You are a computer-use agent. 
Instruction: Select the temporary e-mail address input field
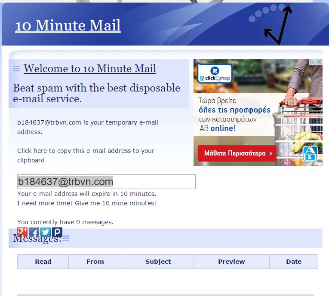point(106,182)
